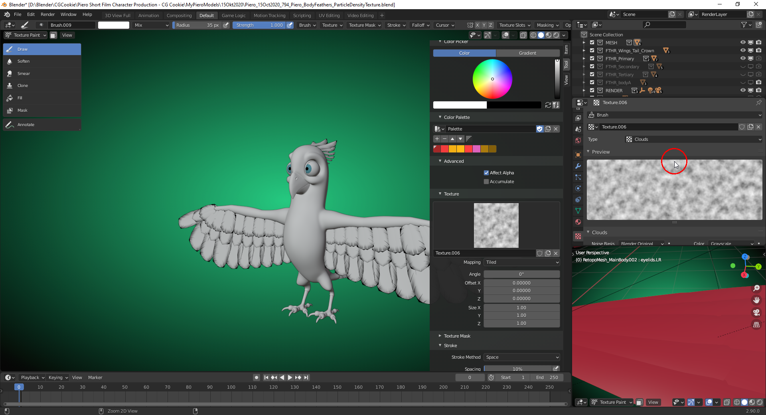Expand the FTHR_Tertiary collection tree
The image size is (766, 415).
(584, 75)
